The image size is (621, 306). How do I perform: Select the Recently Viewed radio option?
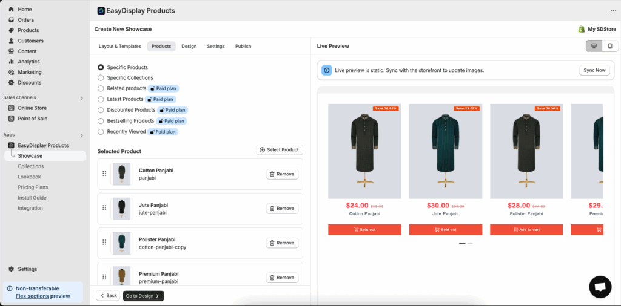(101, 132)
